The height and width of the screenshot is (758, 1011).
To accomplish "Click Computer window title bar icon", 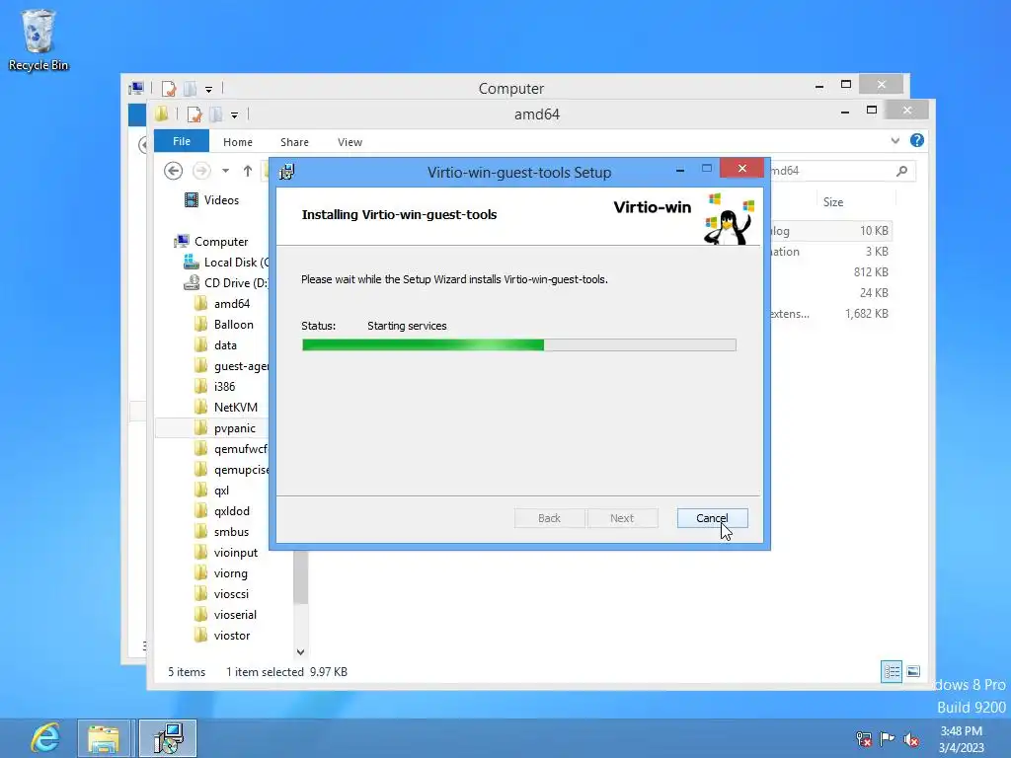I will pos(136,88).
